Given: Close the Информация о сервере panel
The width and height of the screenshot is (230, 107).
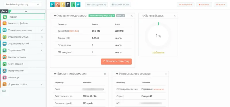Looking at the screenshot, I should [166, 74].
